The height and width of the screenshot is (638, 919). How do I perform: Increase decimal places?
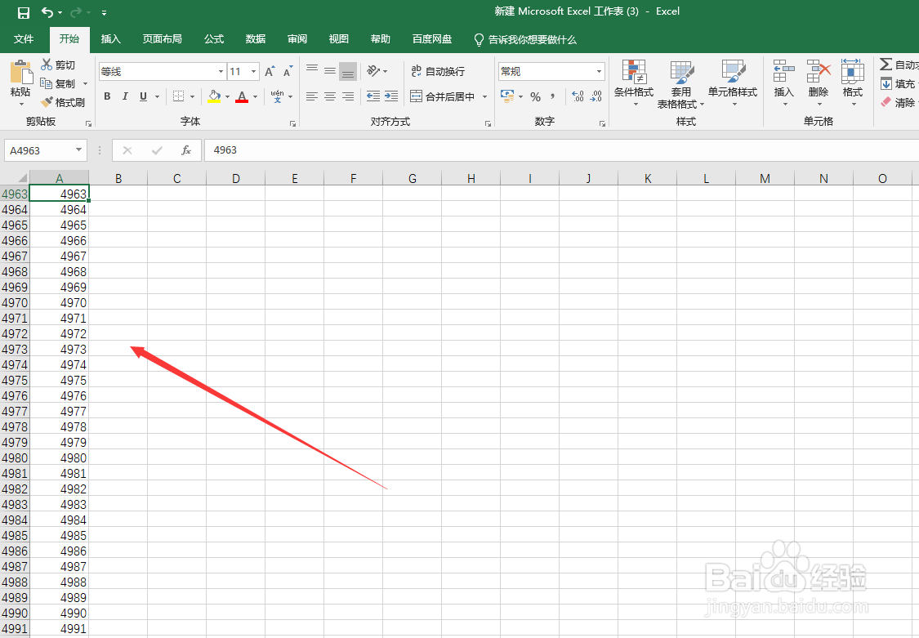pyautogui.click(x=578, y=96)
